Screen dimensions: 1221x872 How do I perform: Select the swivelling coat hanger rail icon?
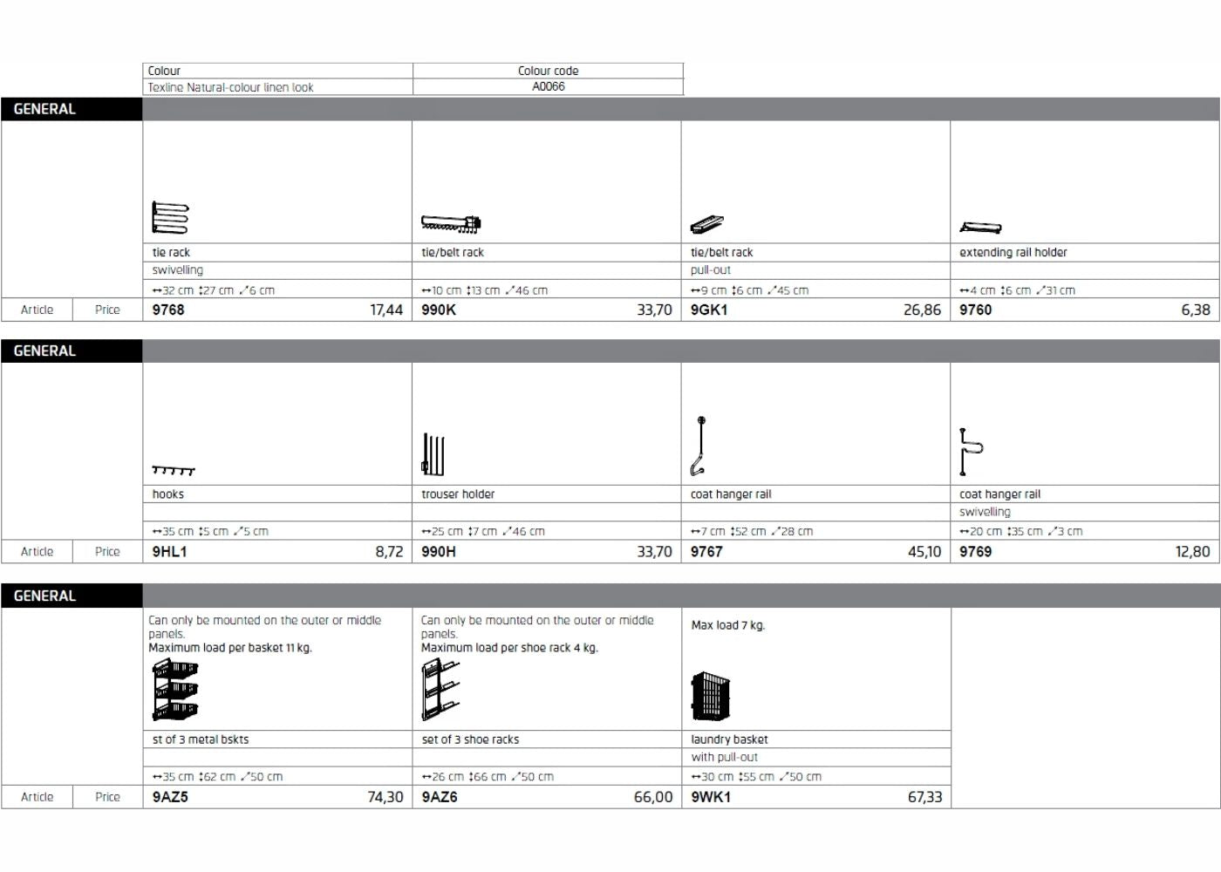click(x=970, y=451)
